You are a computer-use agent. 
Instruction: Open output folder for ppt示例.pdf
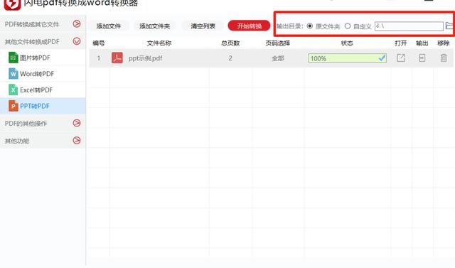click(x=422, y=58)
